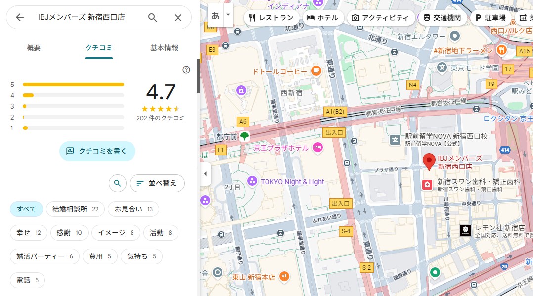Screen dimensions: 533x296
Task: Click the 東山 新宿本店 restaurant marker
Action: (x=284, y=277)
